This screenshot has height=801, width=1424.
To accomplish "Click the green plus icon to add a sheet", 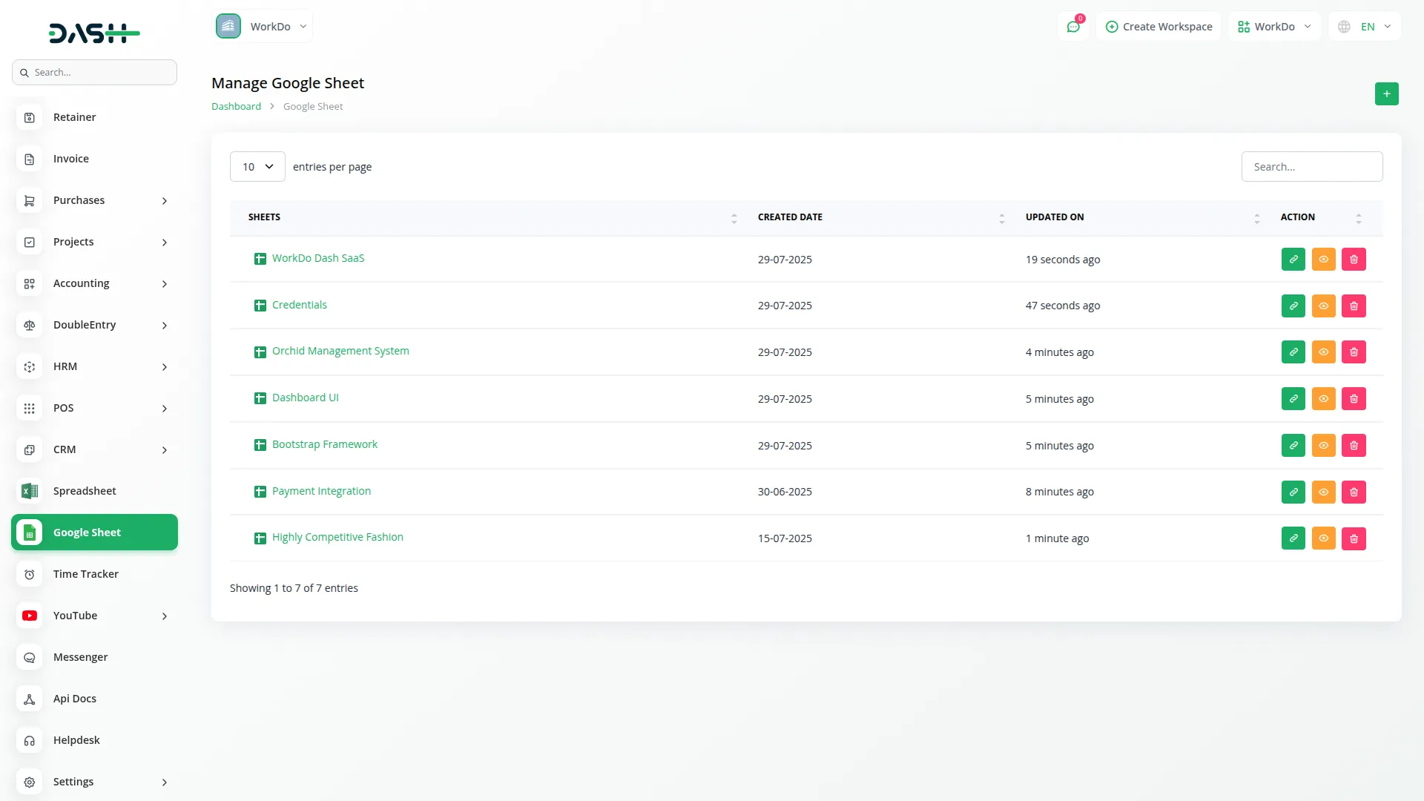I will click(x=1386, y=94).
